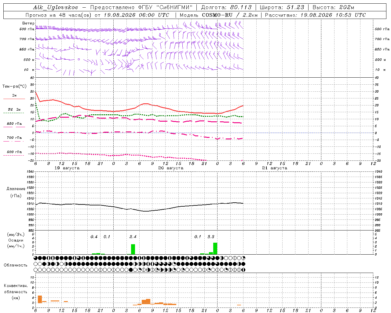
Task: Click the 500 гПа temperature legend entry
Action: click(x=14, y=152)
